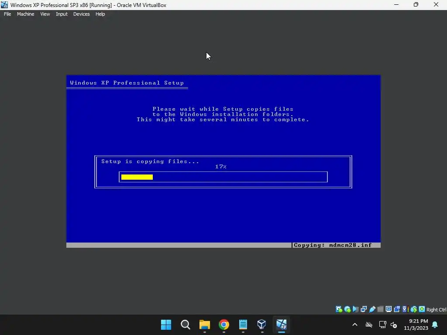
Task: Click the audio status indicator icon
Action: (355, 309)
